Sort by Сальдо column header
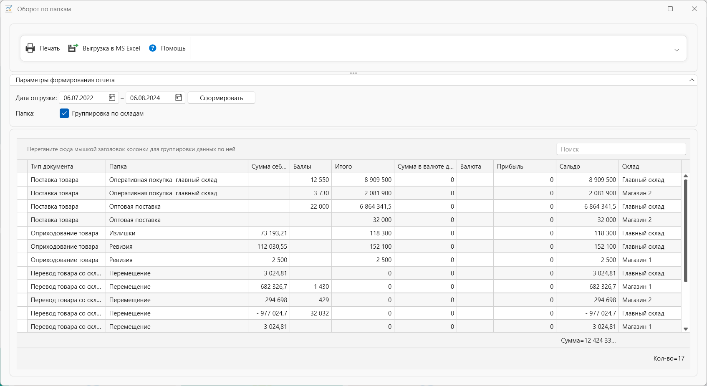This screenshot has width=707, height=386. coord(587,167)
